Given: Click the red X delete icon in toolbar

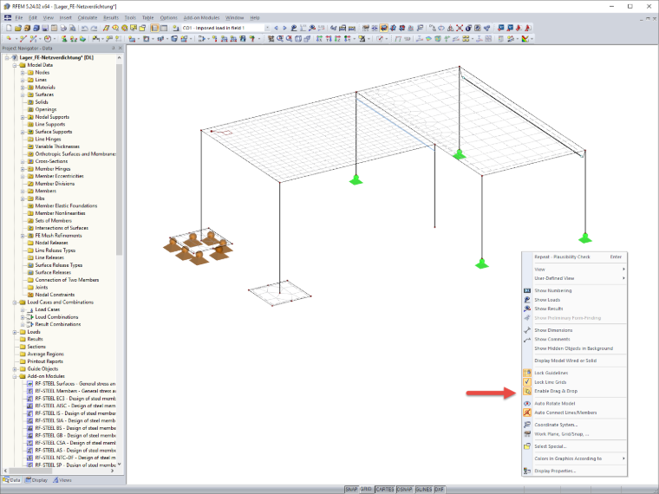Looking at the screenshot, I should coord(460,28).
